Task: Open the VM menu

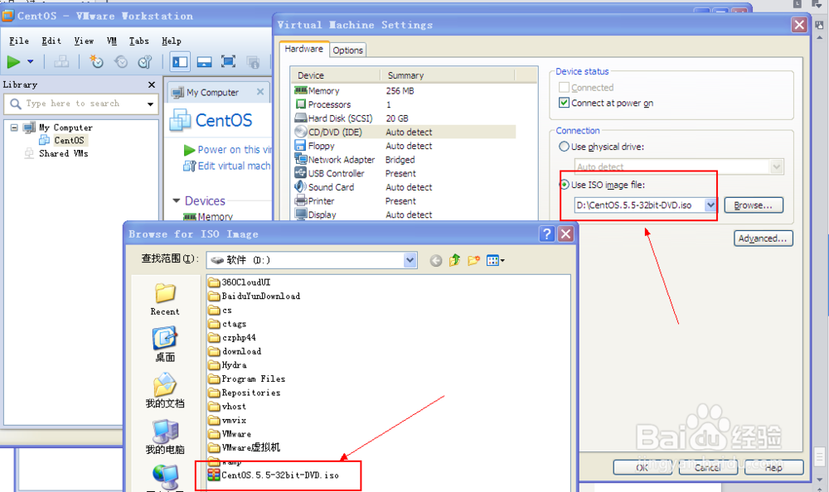Action: [112, 41]
